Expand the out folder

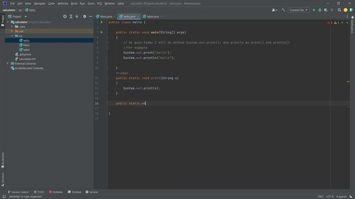pyautogui.click(x=12, y=31)
